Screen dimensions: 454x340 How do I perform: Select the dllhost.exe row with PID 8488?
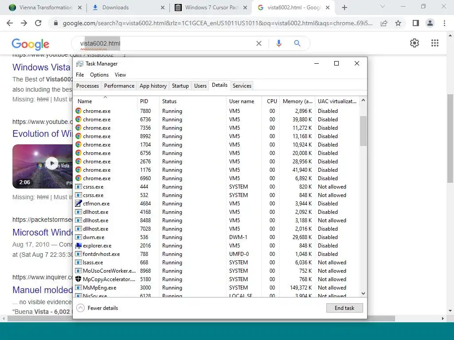point(216,220)
